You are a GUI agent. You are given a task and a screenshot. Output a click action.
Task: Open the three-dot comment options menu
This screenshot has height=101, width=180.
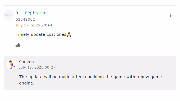[x=171, y=15]
